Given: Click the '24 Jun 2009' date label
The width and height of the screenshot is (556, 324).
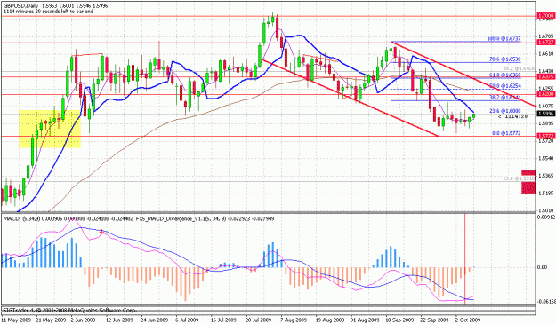Looking at the screenshot, I should click(155, 320).
